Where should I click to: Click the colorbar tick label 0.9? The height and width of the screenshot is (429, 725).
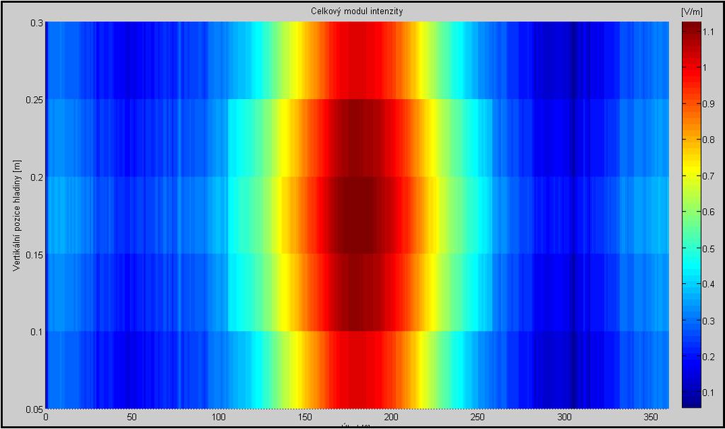(709, 104)
